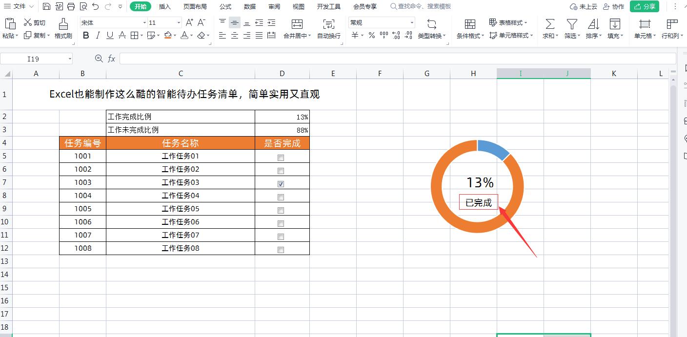Apply bold formatting
The width and height of the screenshot is (687, 337).
pos(86,35)
